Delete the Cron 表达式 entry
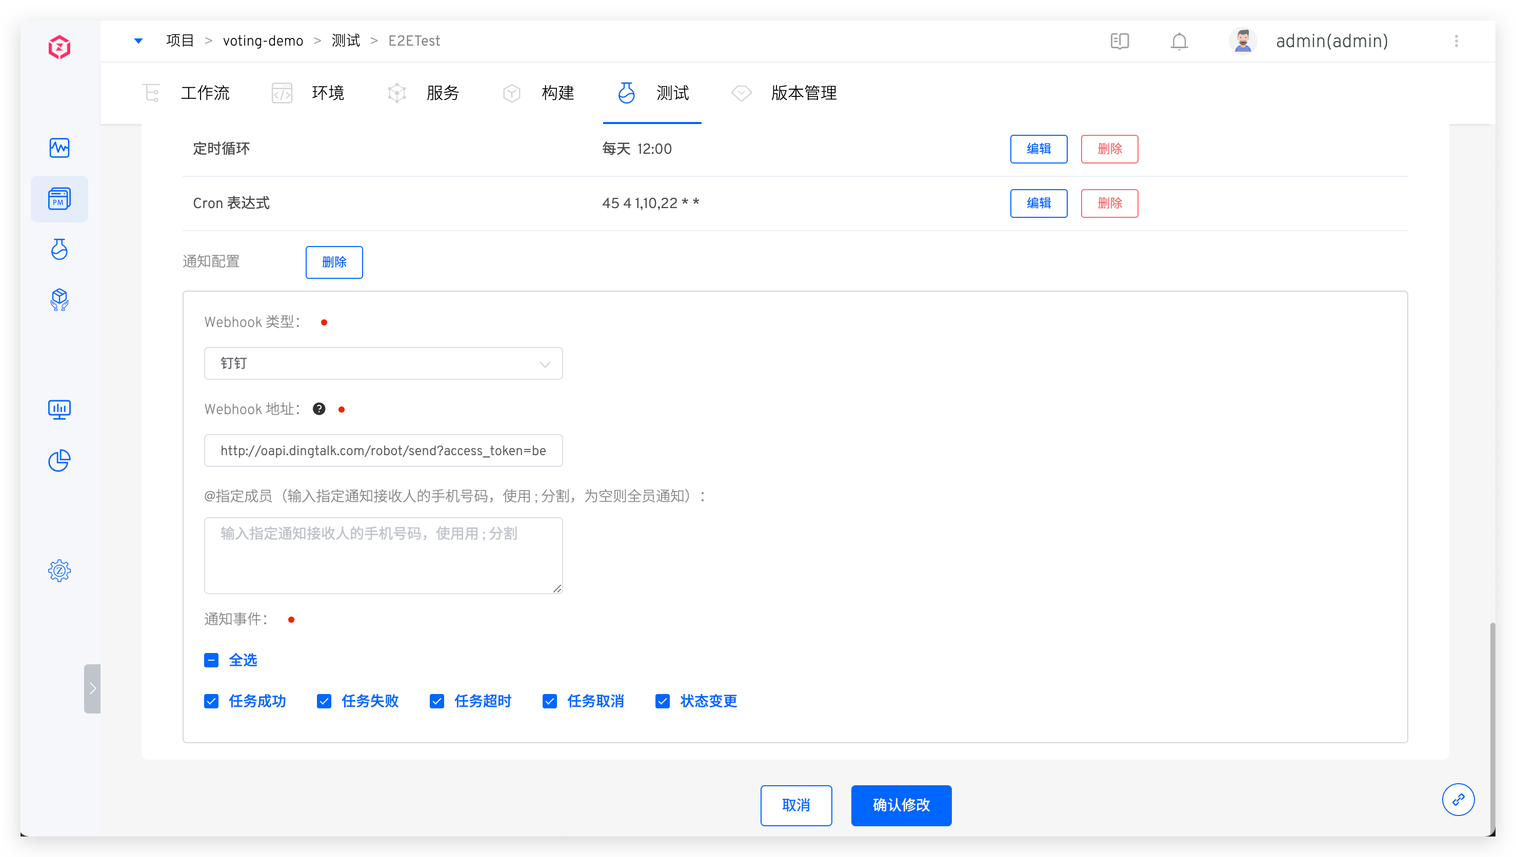Image resolution: width=1516 pixels, height=857 pixels. [1109, 203]
